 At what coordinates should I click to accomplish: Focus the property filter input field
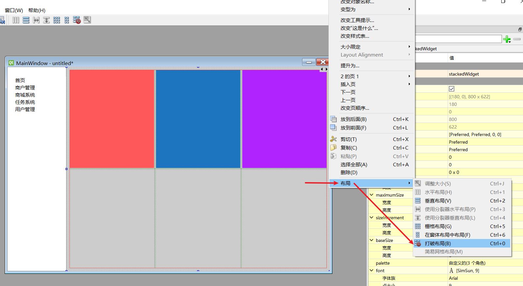[458, 39]
